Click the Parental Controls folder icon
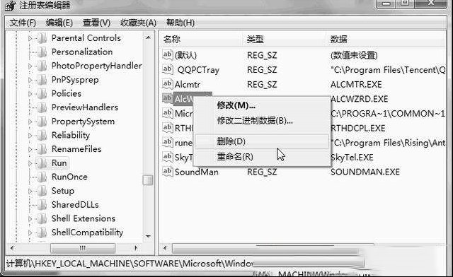 tap(42, 38)
